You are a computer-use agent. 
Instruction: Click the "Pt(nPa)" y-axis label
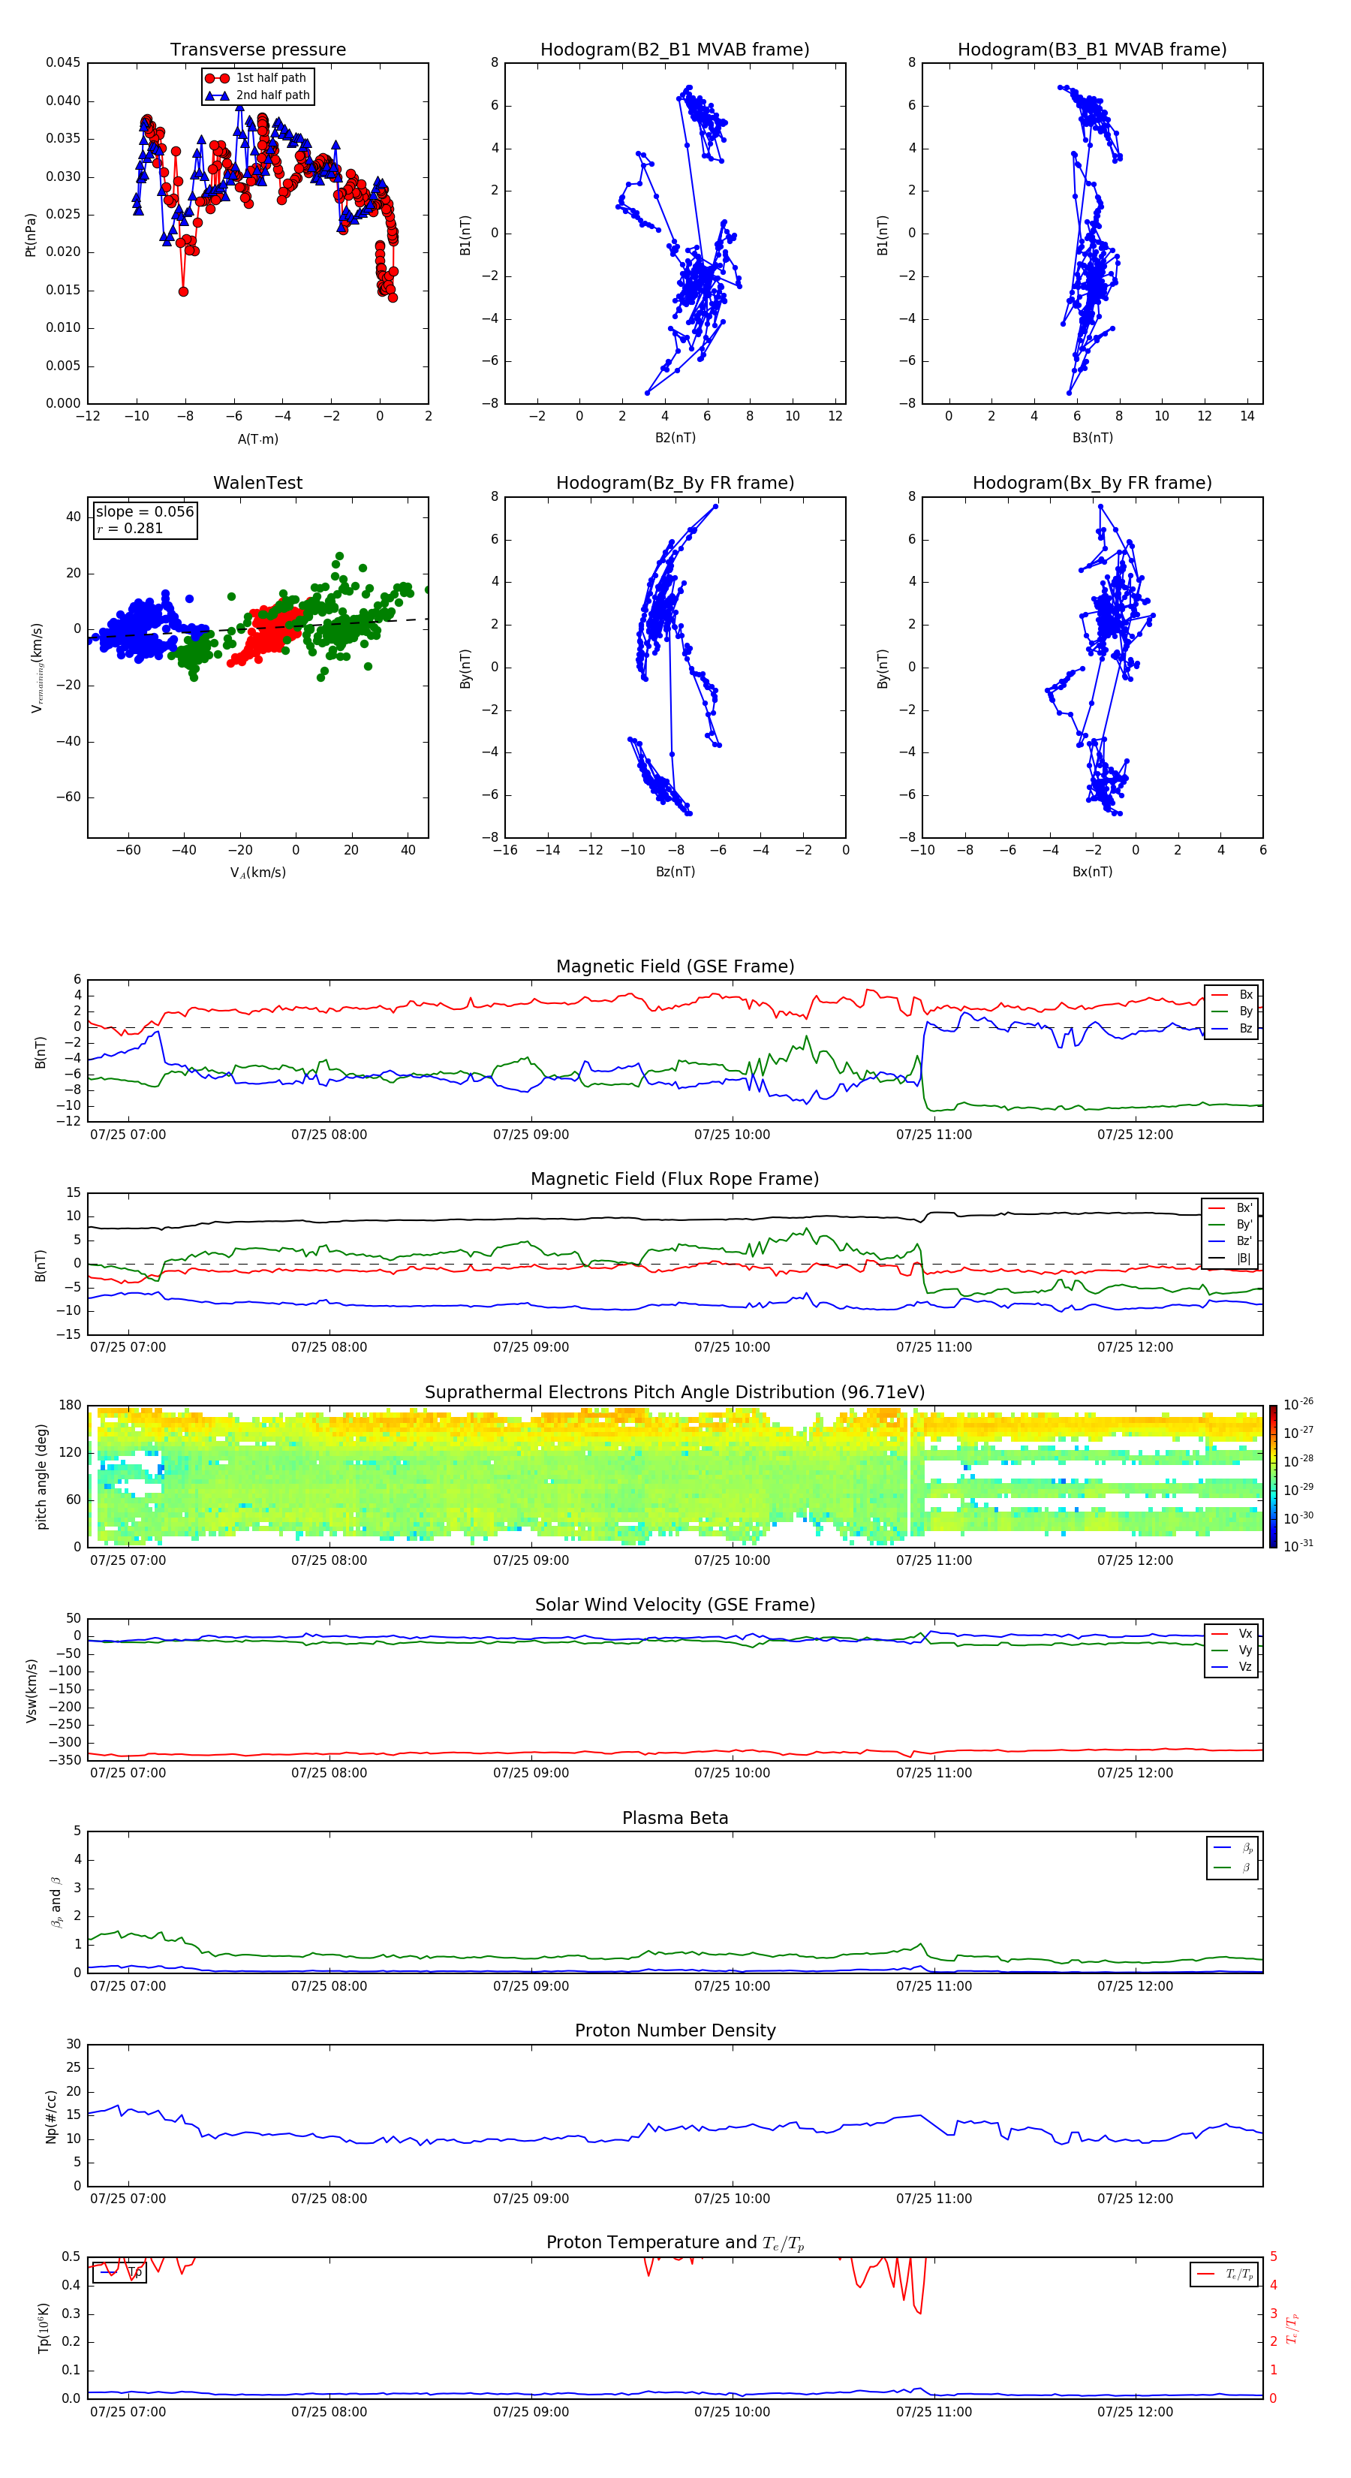tap(31, 234)
